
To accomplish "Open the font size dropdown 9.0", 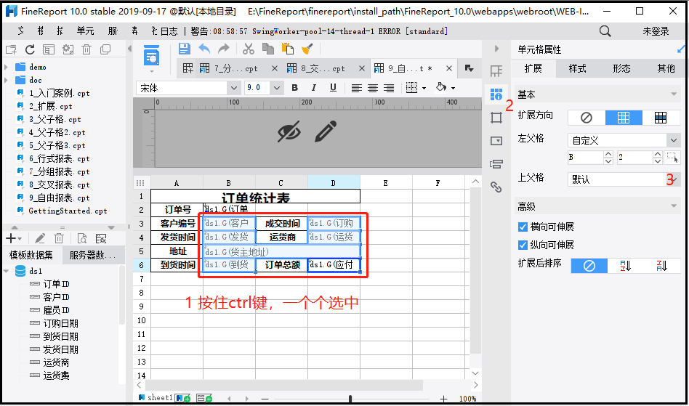I will click(x=276, y=88).
